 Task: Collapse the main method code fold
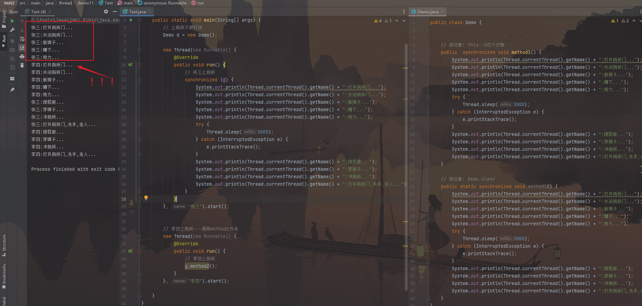click(139, 20)
